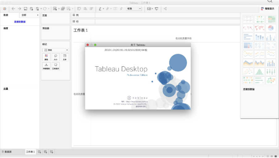Click the sort descending icon

(x=91, y=9)
